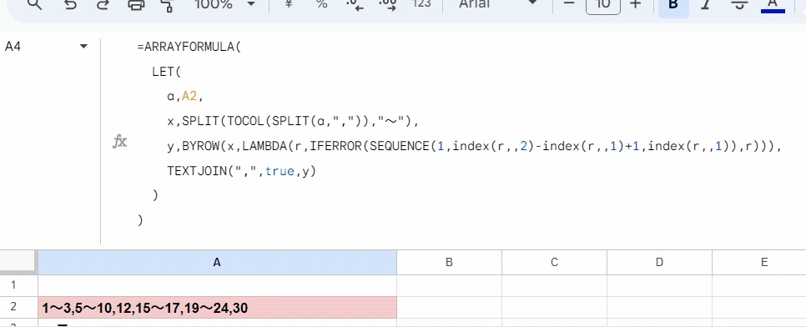This screenshot has height=327, width=806.
Task: Toggle italic formatting
Action: [x=706, y=5]
